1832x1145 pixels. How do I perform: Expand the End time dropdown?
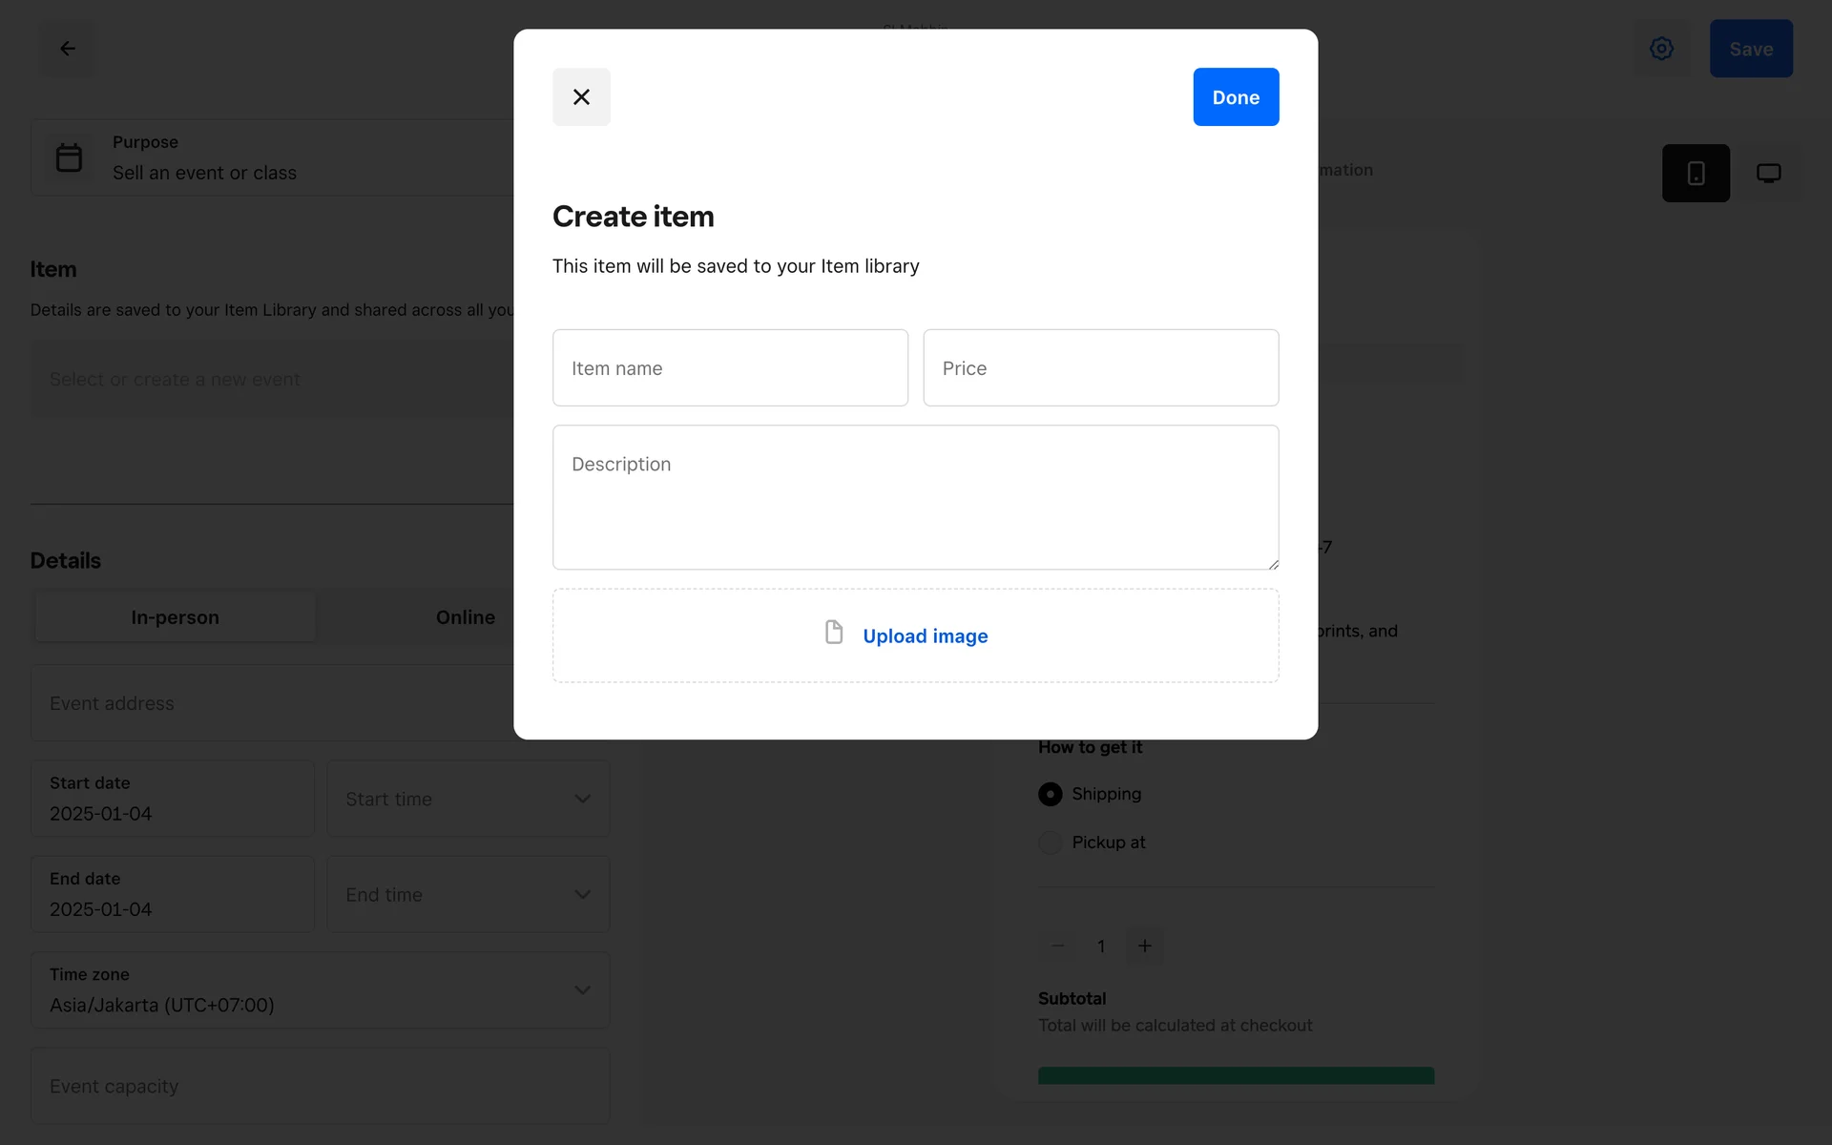pos(468,894)
